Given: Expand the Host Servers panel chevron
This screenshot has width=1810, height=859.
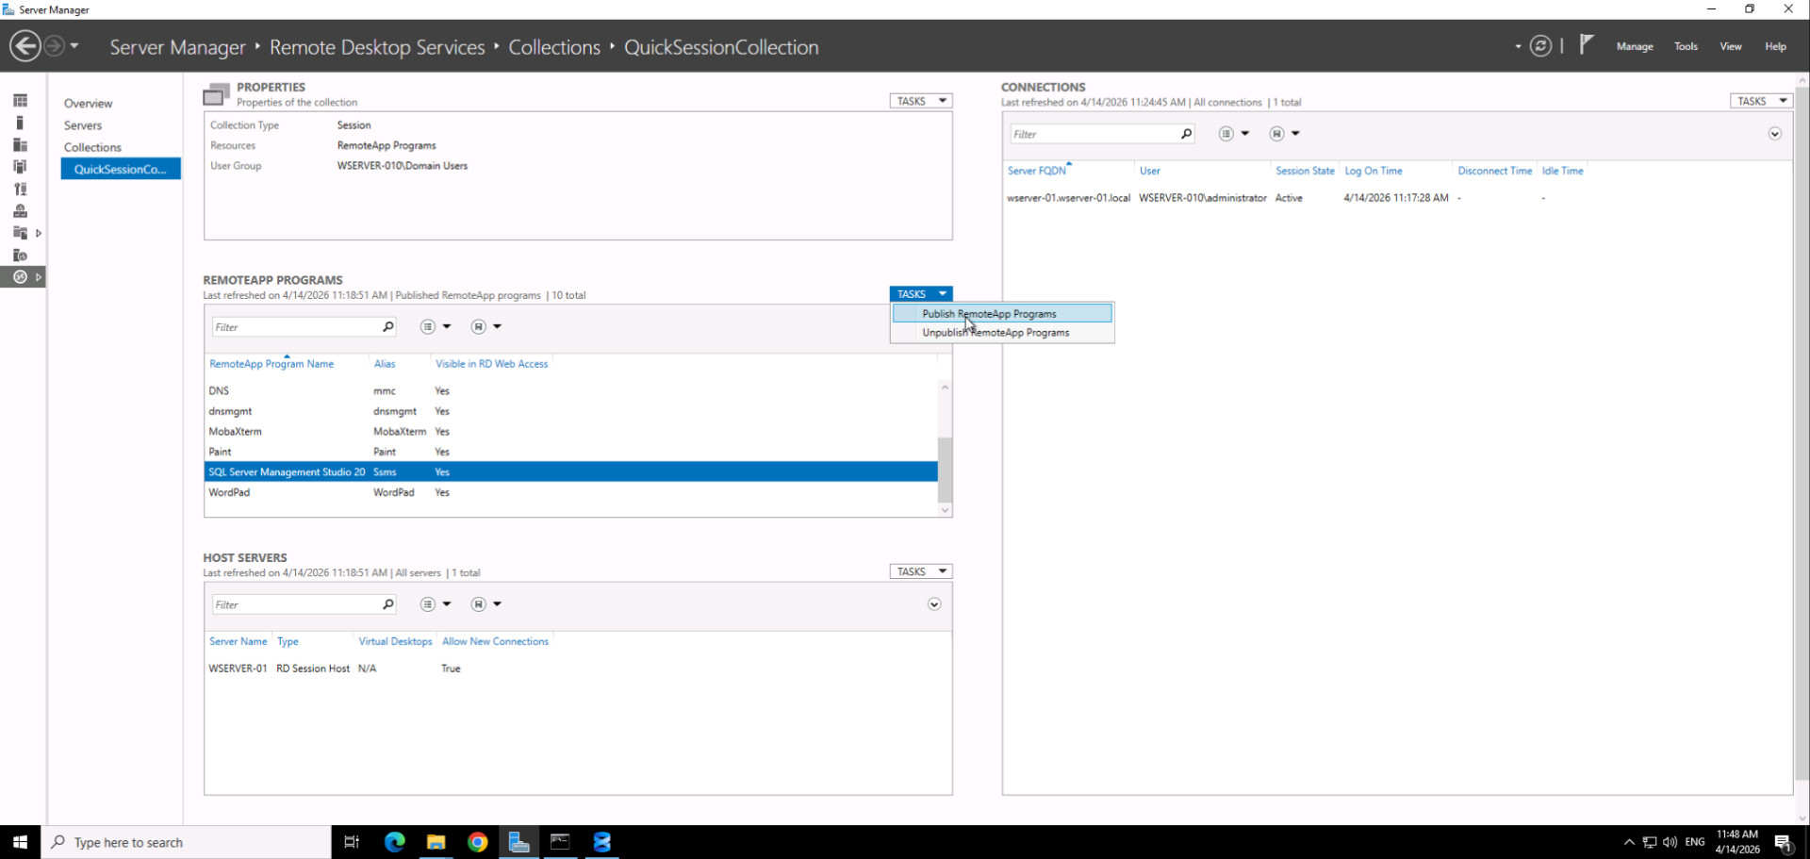Looking at the screenshot, I should click(x=933, y=604).
